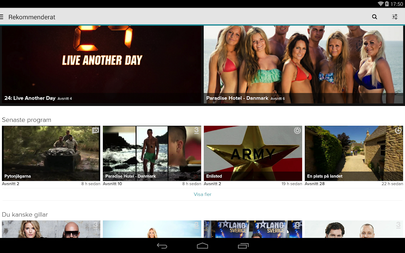Play Paradise Hotel - Danmark Avsnitt 10

[x=152, y=153]
